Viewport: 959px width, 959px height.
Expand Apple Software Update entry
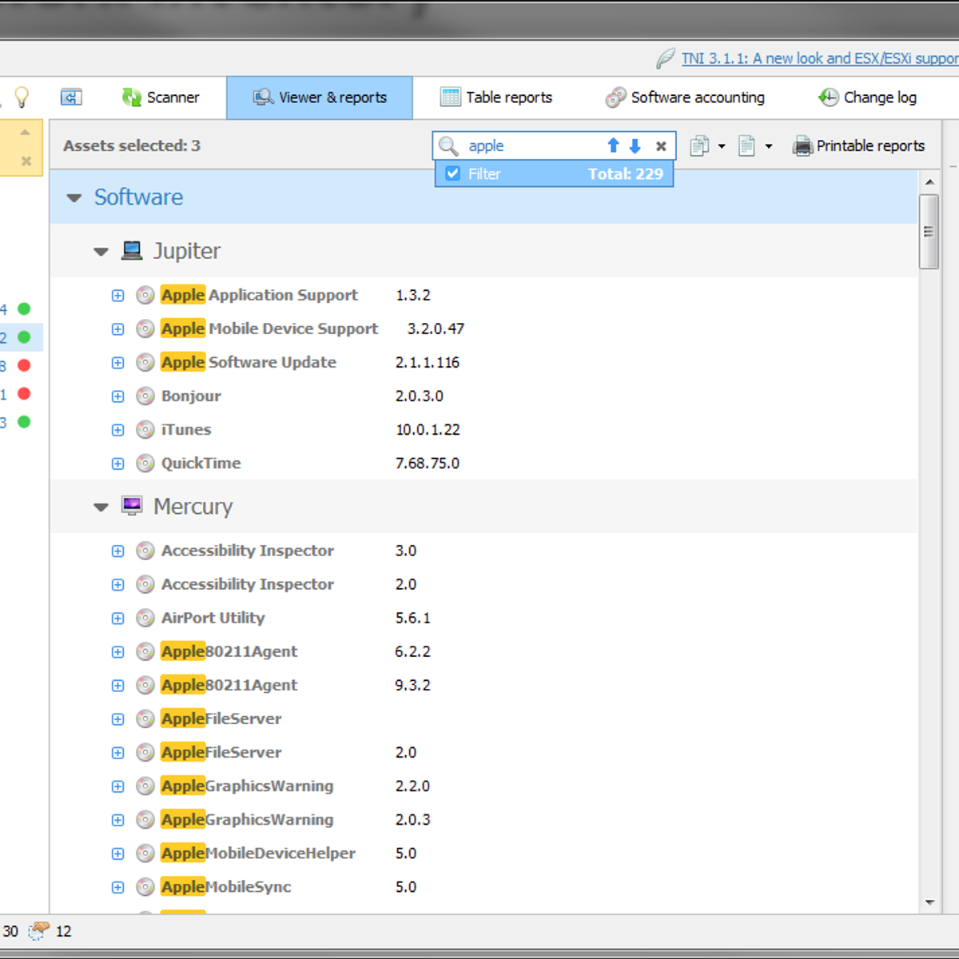[118, 363]
